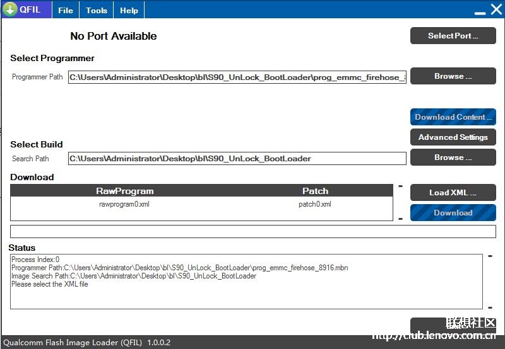
Task: Click the Download Content button
Action: tap(453, 117)
